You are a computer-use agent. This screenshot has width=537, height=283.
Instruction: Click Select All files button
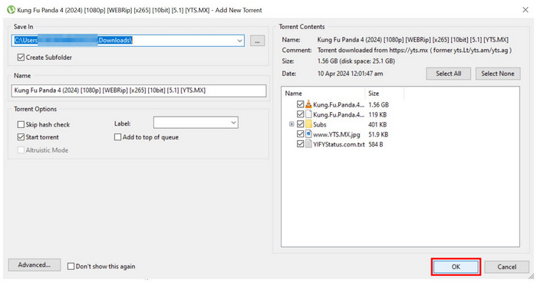pyautogui.click(x=448, y=74)
